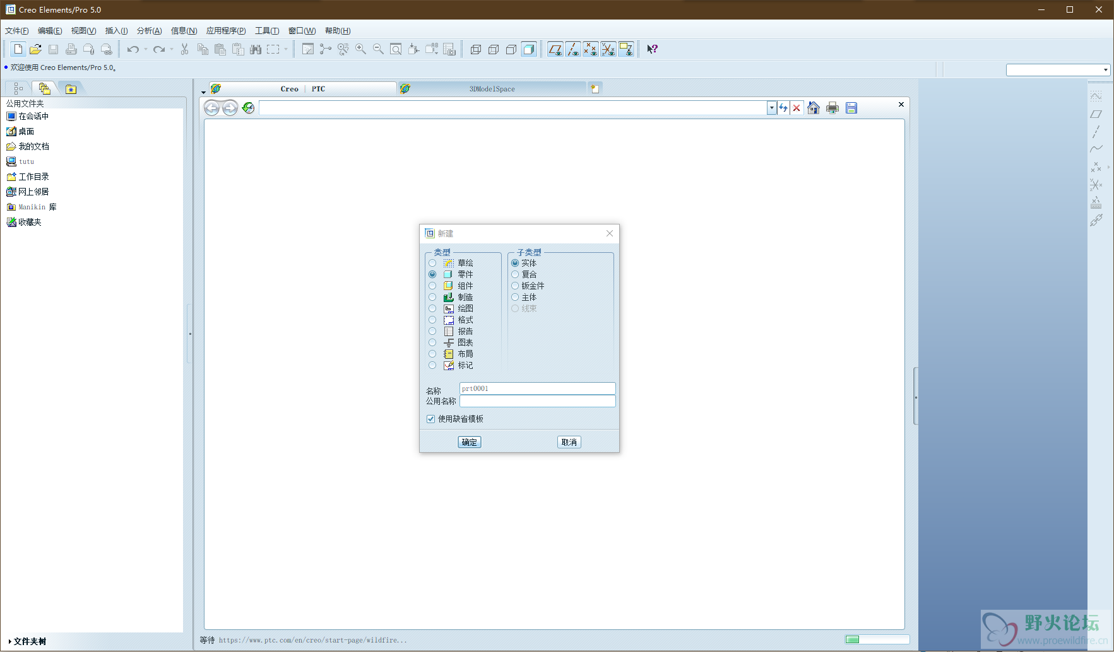The width and height of the screenshot is (1114, 652).
Task: Select the 复合 sub-type radio button
Action: pyautogui.click(x=515, y=274)
